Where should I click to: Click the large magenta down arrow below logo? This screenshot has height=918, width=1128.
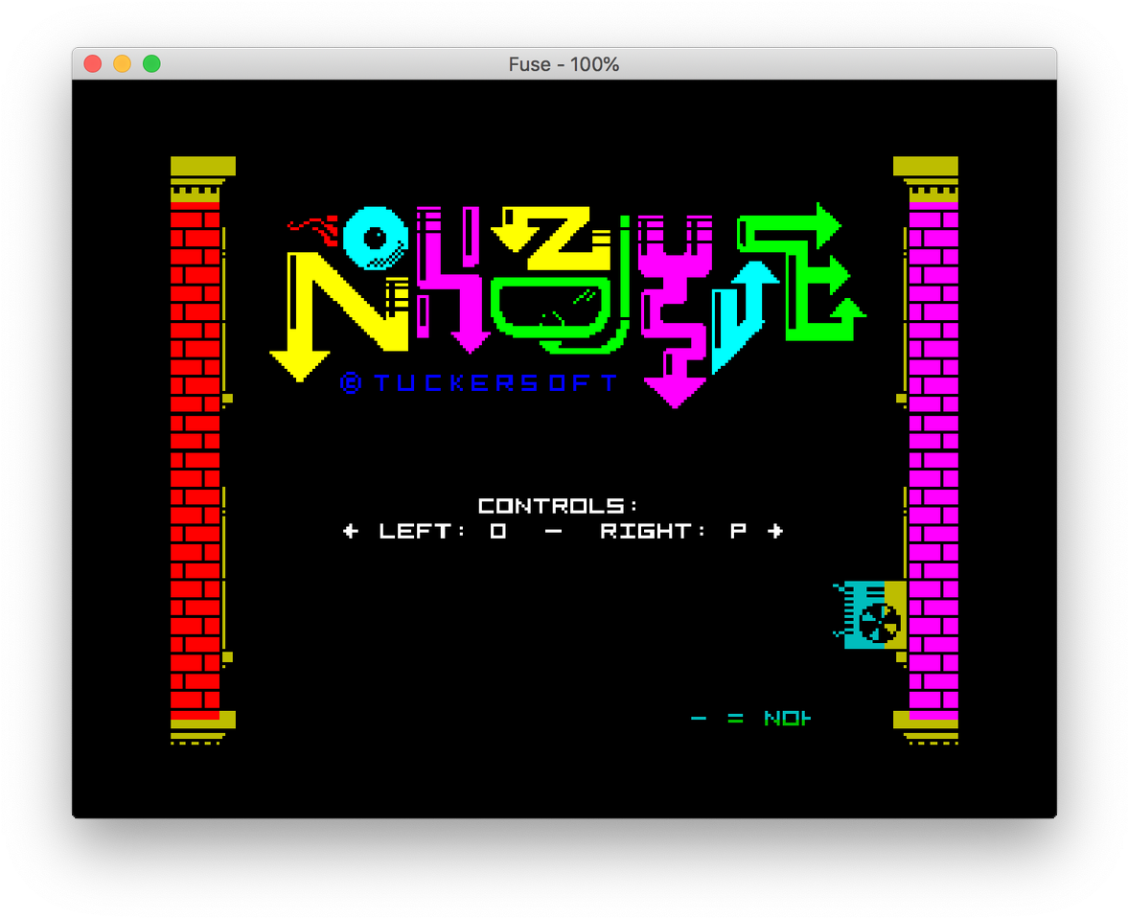pyautogui.click(x=675, y=383)
